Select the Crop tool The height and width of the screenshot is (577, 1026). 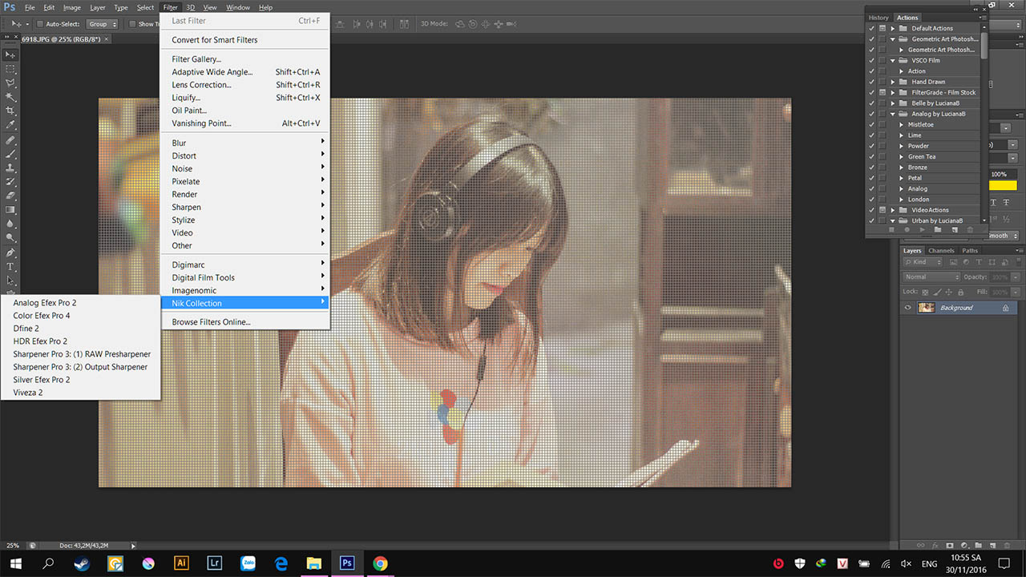coord(10,111)
